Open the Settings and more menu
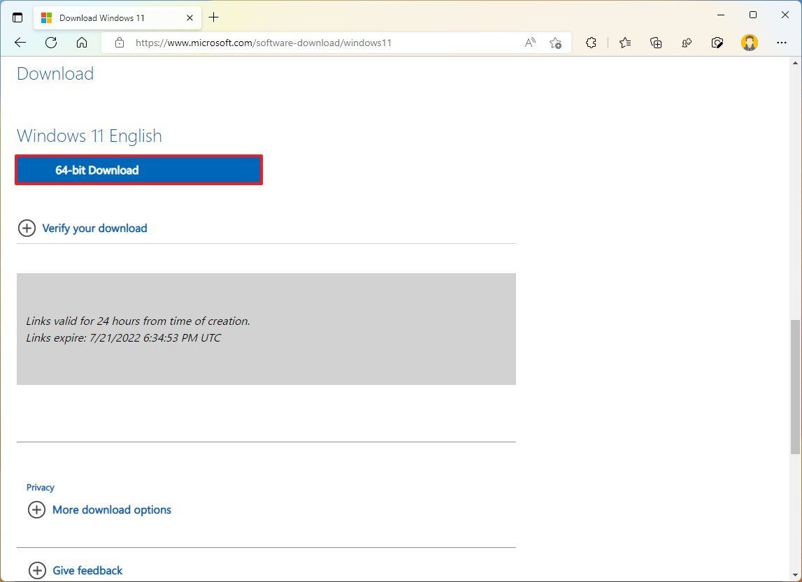This screenshot has height=582, width=802. (x=782, y=43)
